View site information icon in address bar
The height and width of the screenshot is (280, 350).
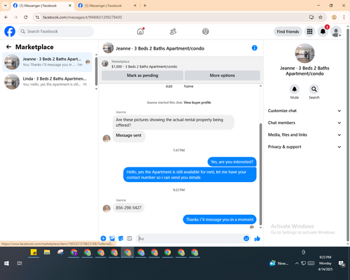click(x=37, y=17)
